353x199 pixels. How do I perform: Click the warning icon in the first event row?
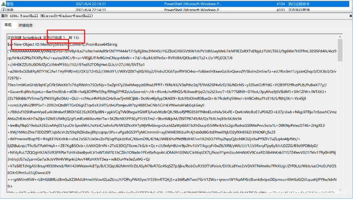[x=4, y=3]
